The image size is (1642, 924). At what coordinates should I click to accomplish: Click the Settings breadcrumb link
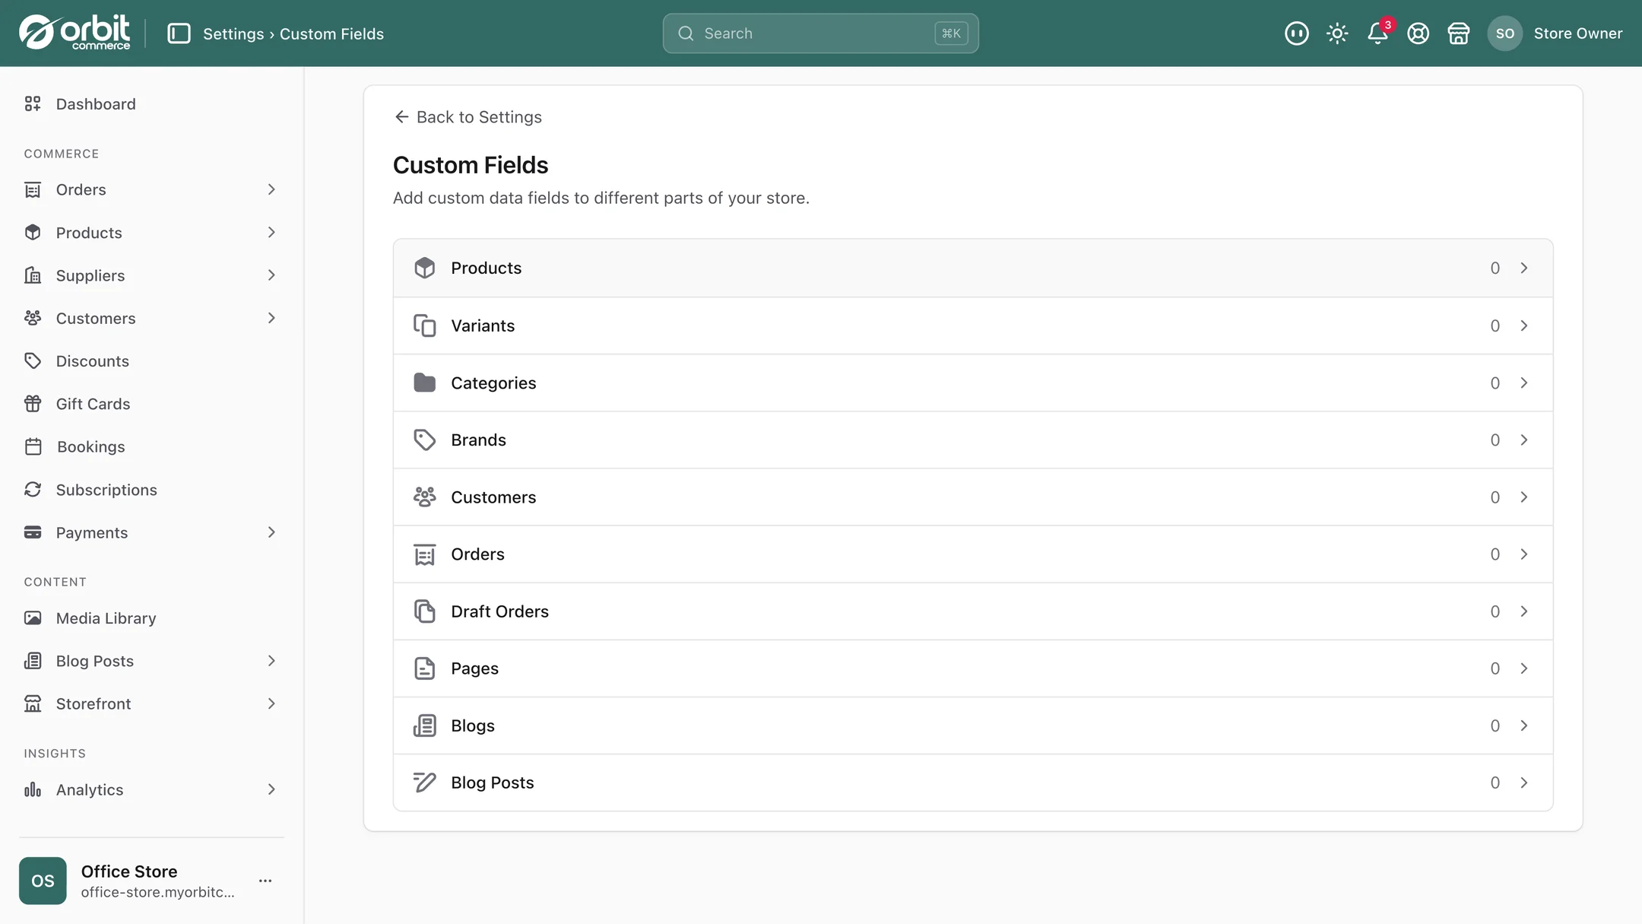click(x=233, y=34)
